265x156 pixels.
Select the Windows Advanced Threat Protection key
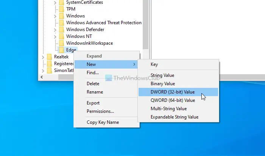click(104, 23)
